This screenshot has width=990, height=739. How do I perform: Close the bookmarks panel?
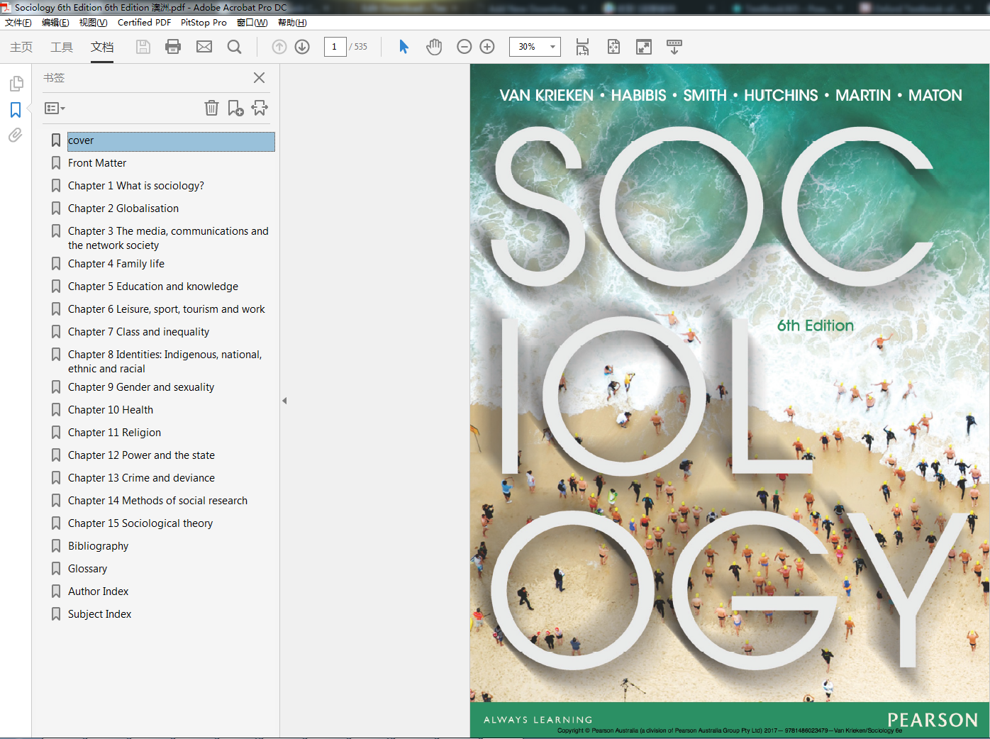pyautogui.click(x=259, y=78)
